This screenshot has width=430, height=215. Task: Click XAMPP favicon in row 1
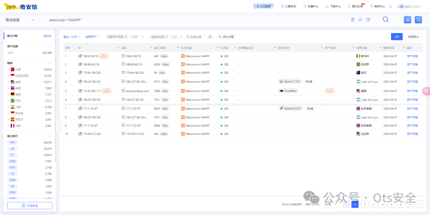[183, 56]
